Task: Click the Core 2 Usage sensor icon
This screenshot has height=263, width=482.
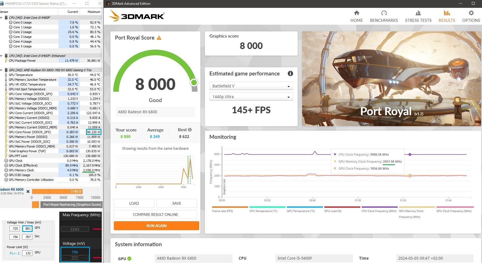Action: (x=11, y=32)
